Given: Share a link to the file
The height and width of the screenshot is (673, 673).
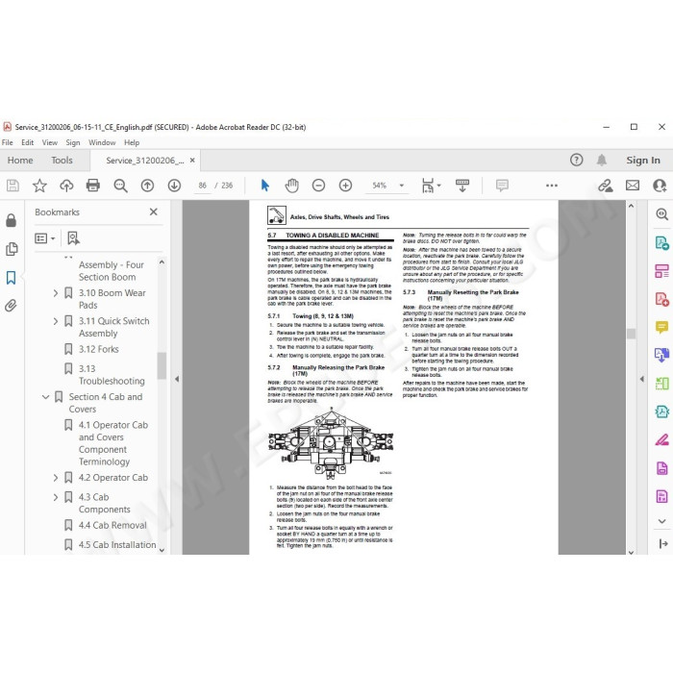Looking at the screenshot, I should click(606, 186).
